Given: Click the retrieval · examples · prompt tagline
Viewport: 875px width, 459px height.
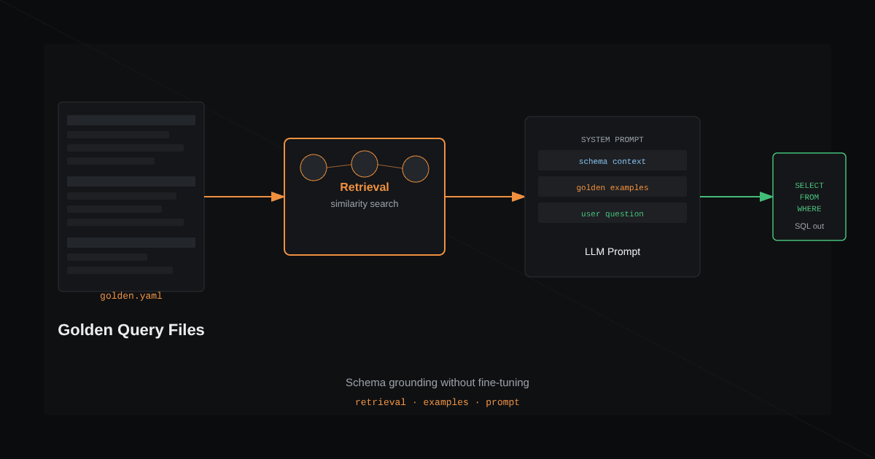Looking at the screenshot, I should [x=437, y=402].
